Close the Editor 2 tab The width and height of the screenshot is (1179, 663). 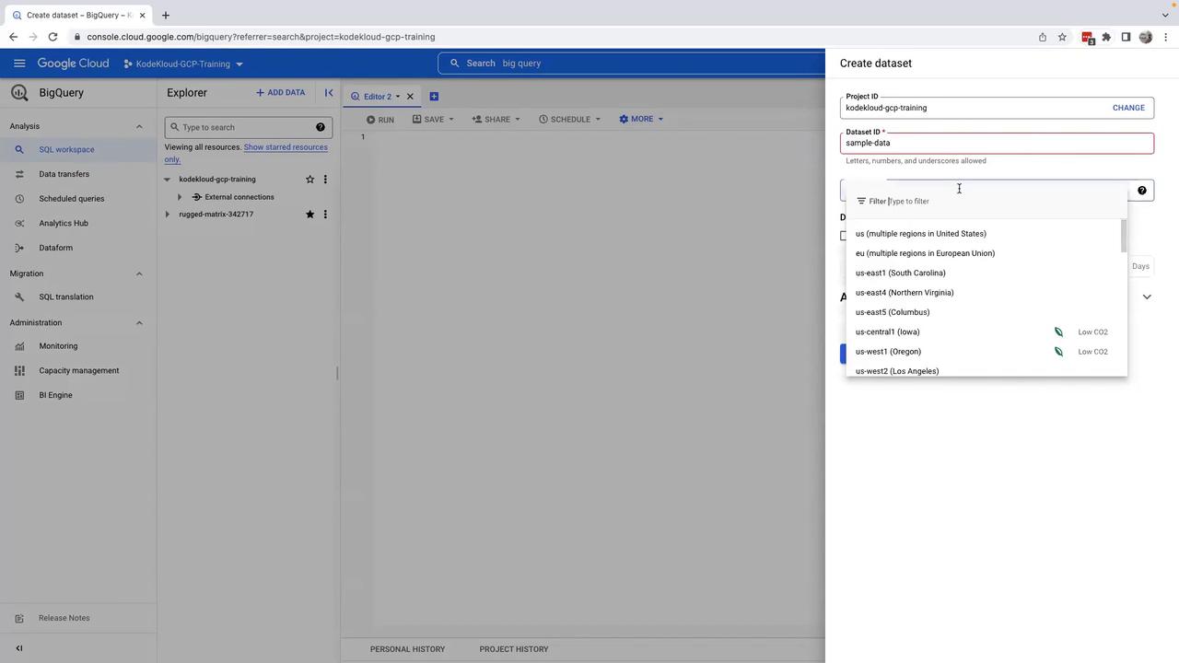(x=410, y=97)
